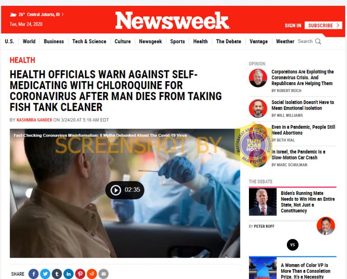Viewport: 347px width, 279px height.
Task: Open Robert Reich's opinion article on corporations
Action: point(302,78)
